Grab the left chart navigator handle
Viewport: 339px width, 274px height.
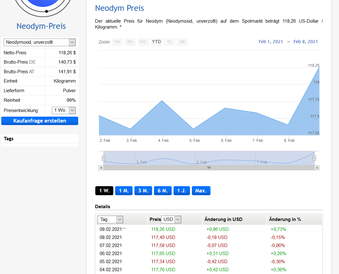click(x=104, y=158)
